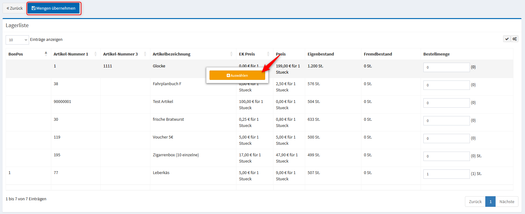Click the Mengen übernehmen save button
Image resolution: width=525 pixels, height=214 pixels.
click(x=53, y=8)
